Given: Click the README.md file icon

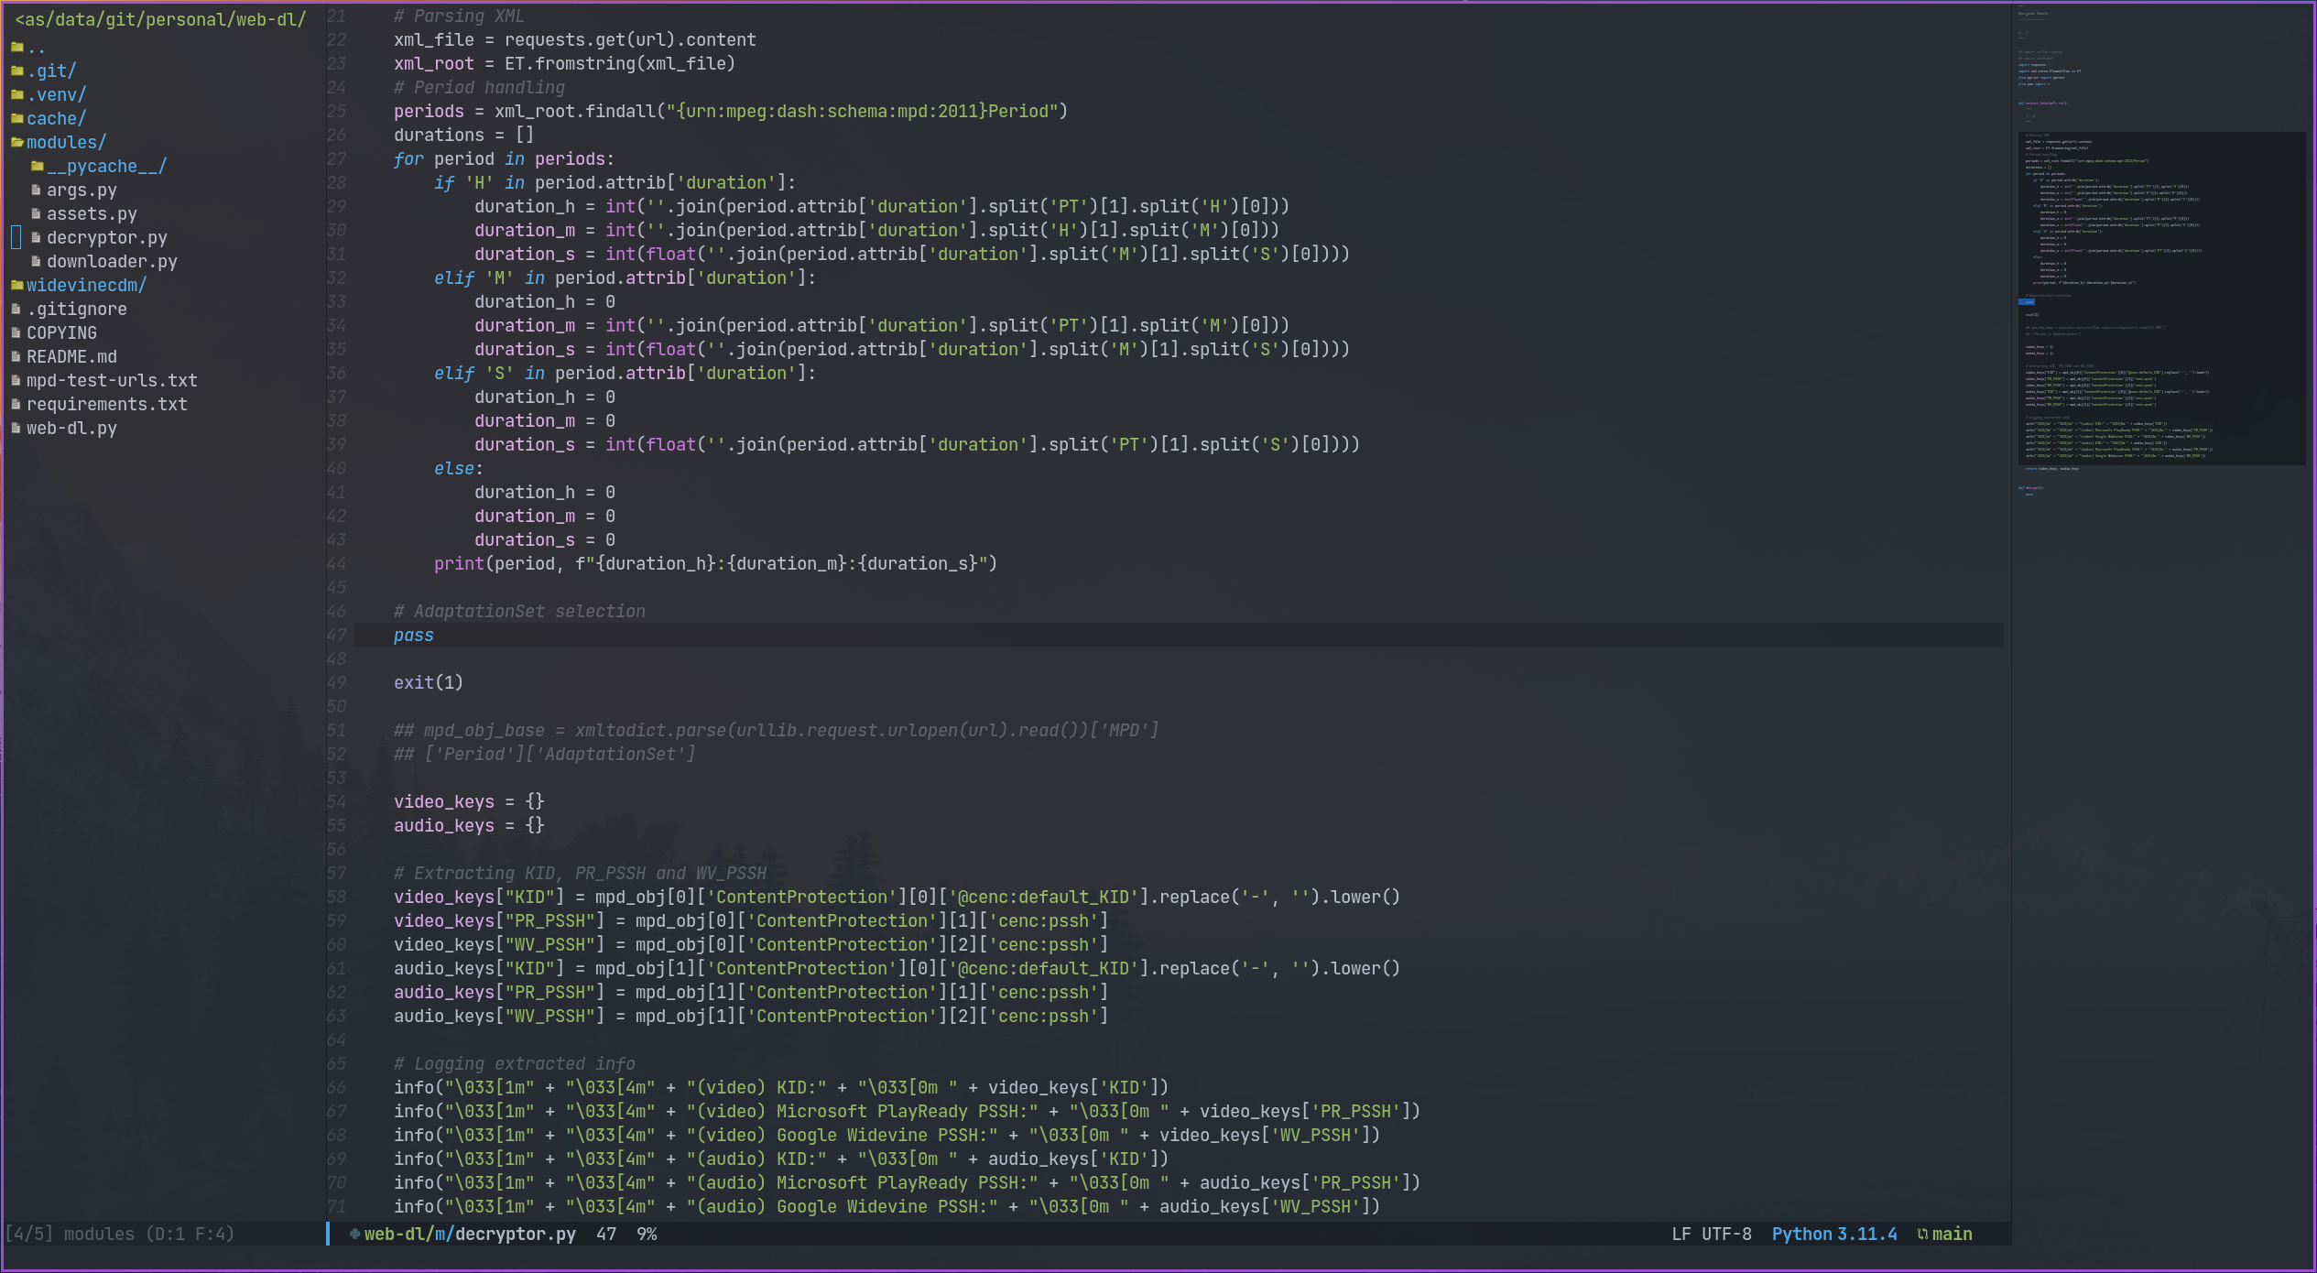Looking at the screenshot, I should tap(22, 356).
